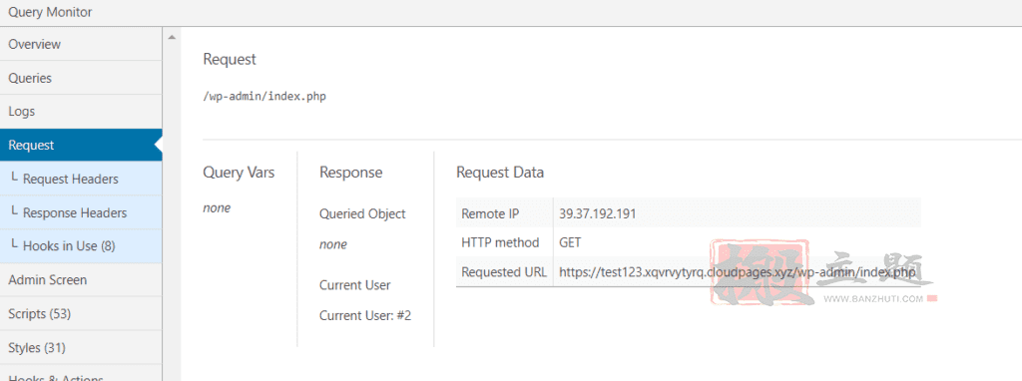Click 'none' under Queried Object
The width and height of the screenshot is (1022, 381).
point(333,245)
